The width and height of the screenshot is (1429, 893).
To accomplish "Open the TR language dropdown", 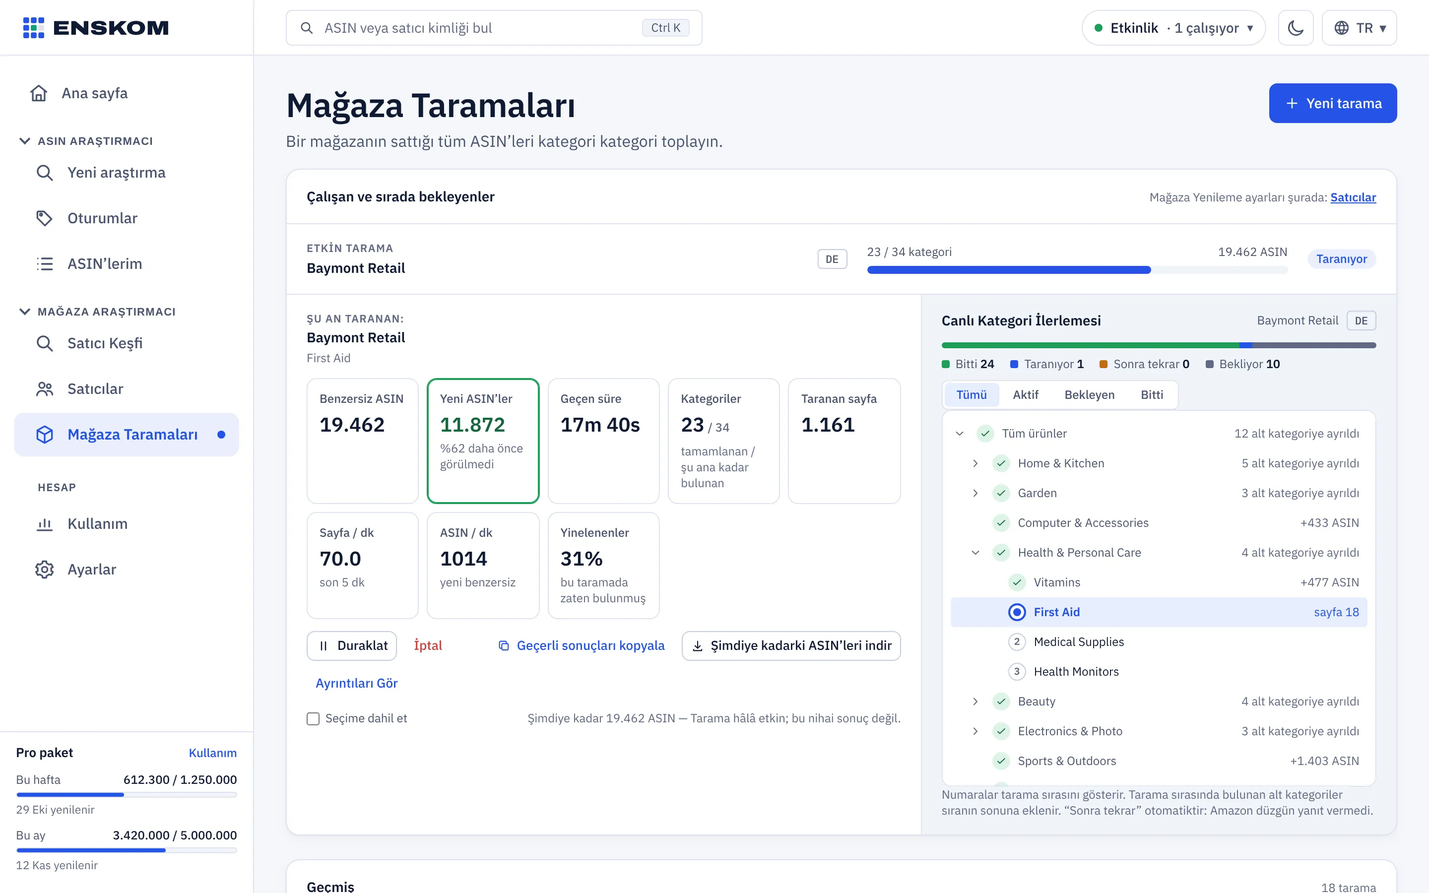I will pos(1360,28).
